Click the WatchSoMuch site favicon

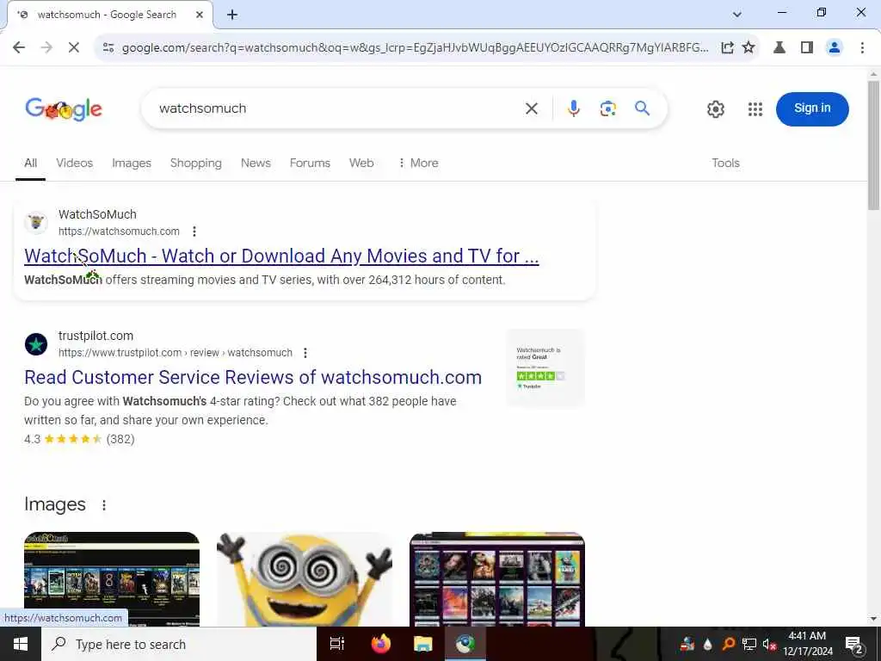(36, 222)
